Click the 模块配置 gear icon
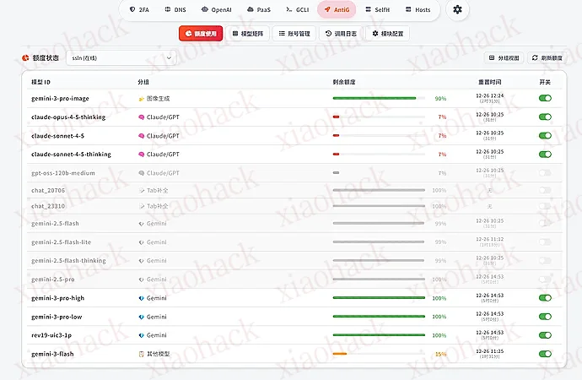This screenshot has width=582, height=380. pyautogui.click(x=375, y=34)
